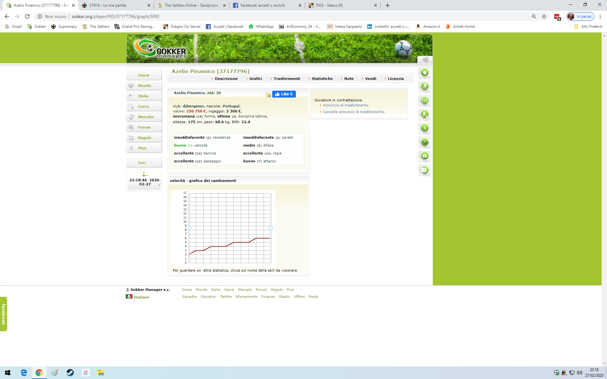Click Mercato in left sidebar

click(145, 117)
